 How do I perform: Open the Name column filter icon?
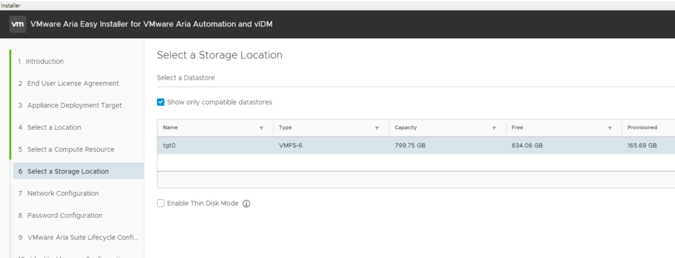[x=261, y=128]
